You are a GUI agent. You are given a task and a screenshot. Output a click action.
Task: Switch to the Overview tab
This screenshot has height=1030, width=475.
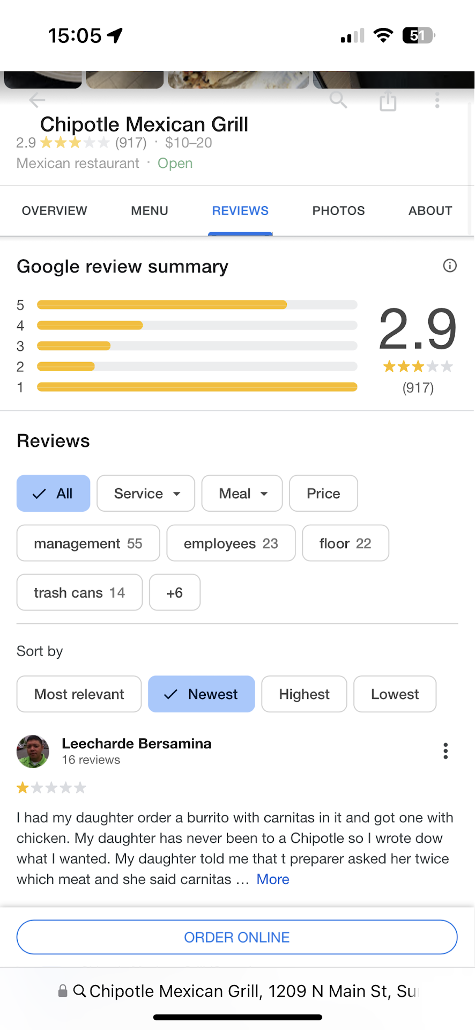pos(54,211)
